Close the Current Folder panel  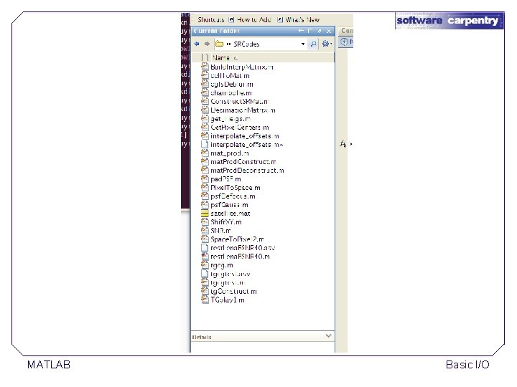[328, 31]
